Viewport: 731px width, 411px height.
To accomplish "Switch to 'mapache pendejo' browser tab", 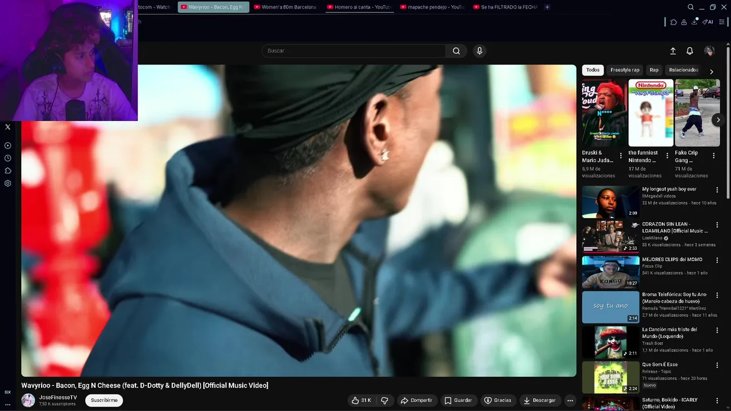I will (x=432, y=7).
